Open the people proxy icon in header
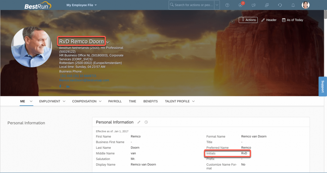327x173 pixels. point(267,5)
